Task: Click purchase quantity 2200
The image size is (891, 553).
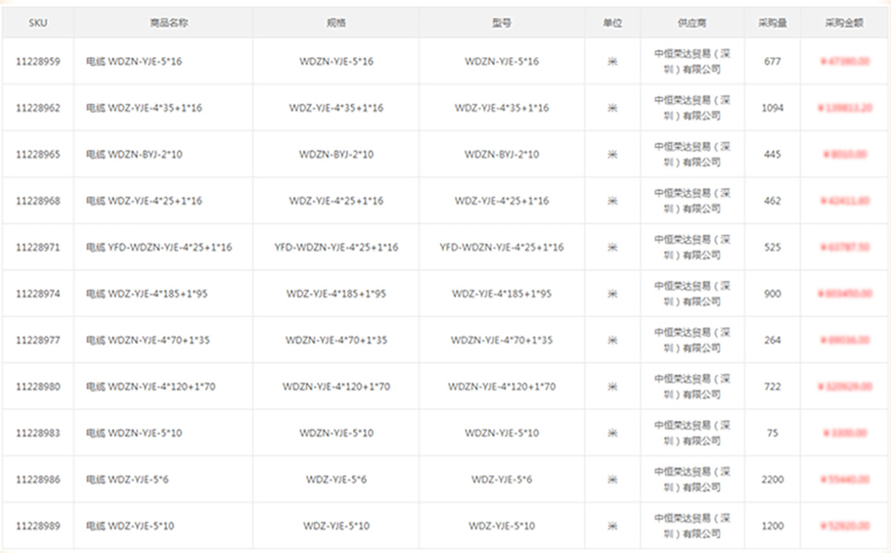Action: [x=772, y=479]
